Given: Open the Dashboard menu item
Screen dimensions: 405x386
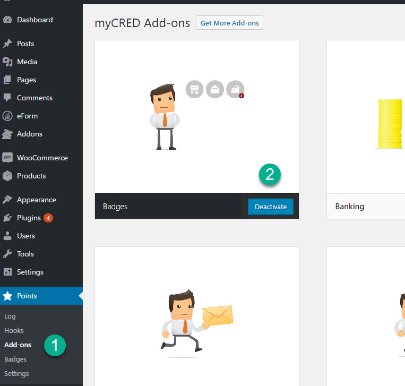Looking at the screenshot, I should coord(41,20).
